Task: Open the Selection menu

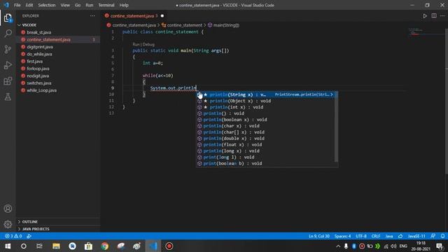Action: point(47,5)
